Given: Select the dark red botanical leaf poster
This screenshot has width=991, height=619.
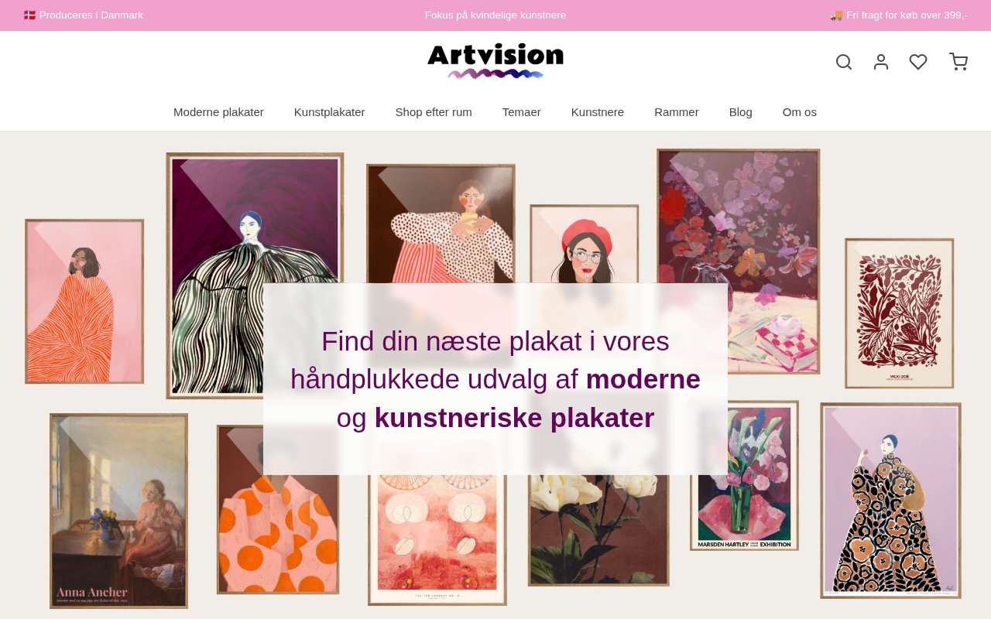Looking at the screenshot, I should tap(900, 313).
